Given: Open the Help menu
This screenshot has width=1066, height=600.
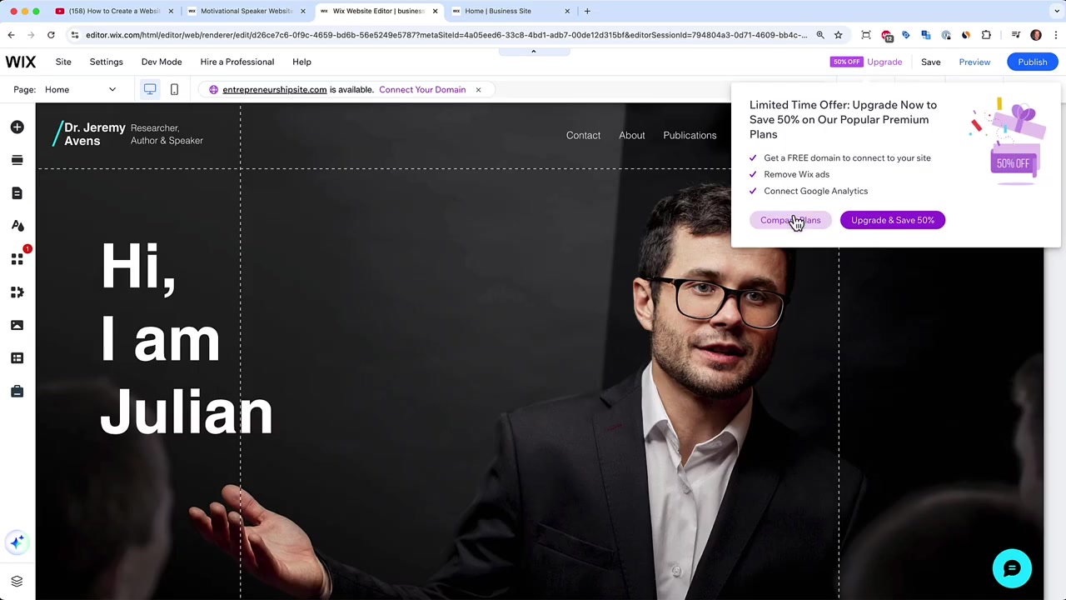Looking at the screenshot, I should [x=301, y=62].
